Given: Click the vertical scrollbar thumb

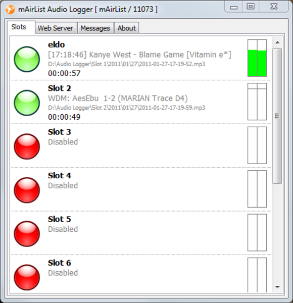Looking at the screenshot, I should tap(277, 116).
